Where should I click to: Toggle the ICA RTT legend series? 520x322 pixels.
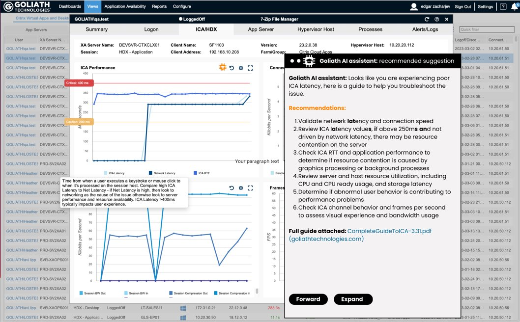tap(202, 173)
